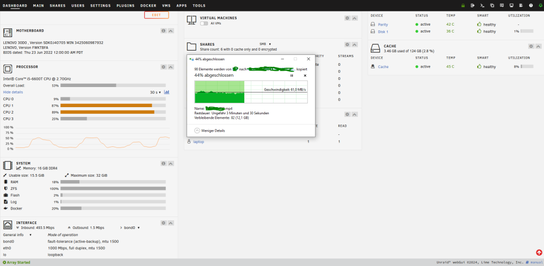
Task: Open the Apps tab
Action: [182, 5]
